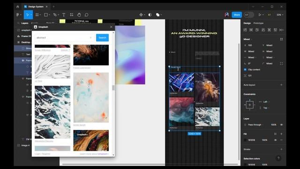Click the home icon in tab bar
The width and height of the screenshot is (300, 169).
point(18,7)
